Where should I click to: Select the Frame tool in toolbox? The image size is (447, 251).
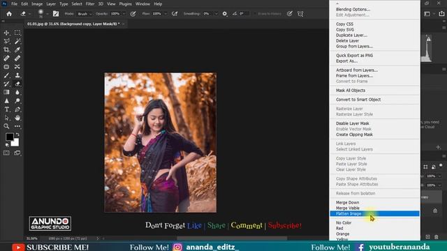click(x=6, y=67)
